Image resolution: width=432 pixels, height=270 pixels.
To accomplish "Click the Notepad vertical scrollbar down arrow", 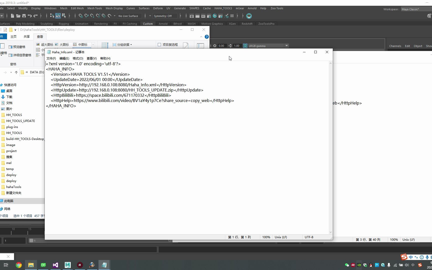I will [330, 232].
